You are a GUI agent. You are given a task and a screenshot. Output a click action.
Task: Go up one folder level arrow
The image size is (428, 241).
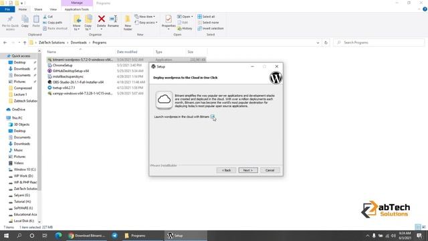point(25,43)
